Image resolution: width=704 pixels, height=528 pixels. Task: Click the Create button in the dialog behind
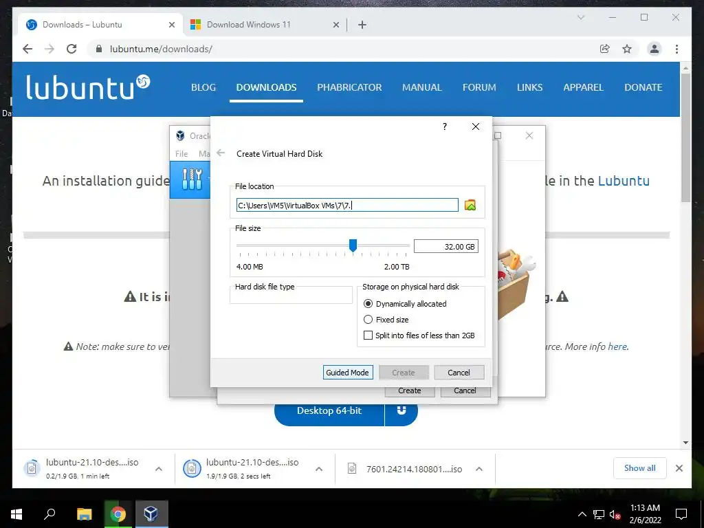(410, 391)
